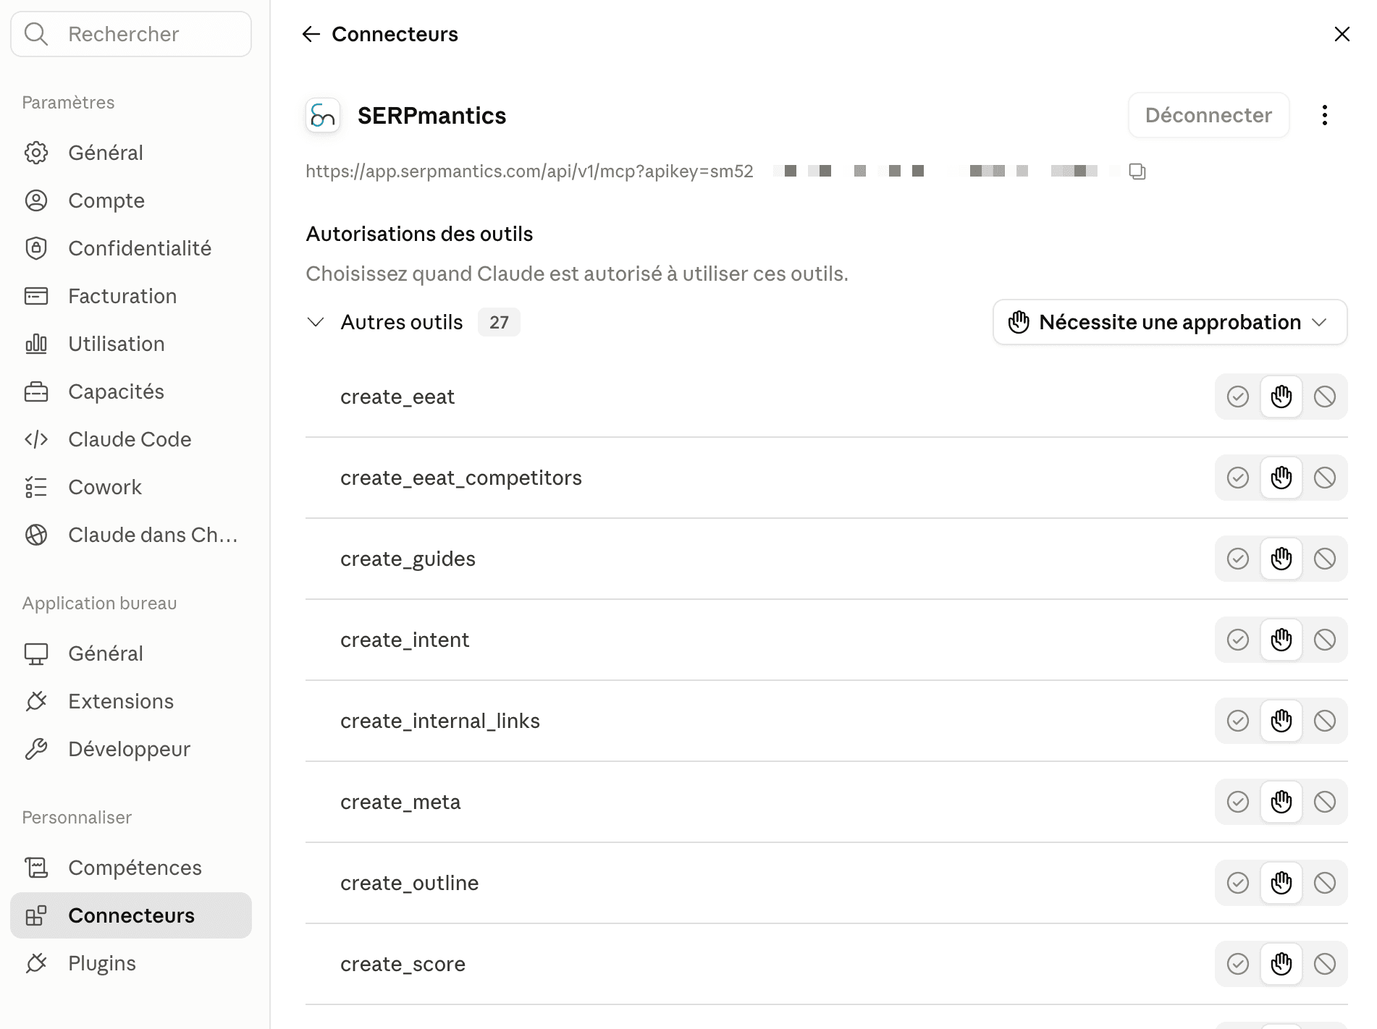The image size is (1377, 1029).
Task: Block the create_meta tool
Action: tap(1325, 802)
